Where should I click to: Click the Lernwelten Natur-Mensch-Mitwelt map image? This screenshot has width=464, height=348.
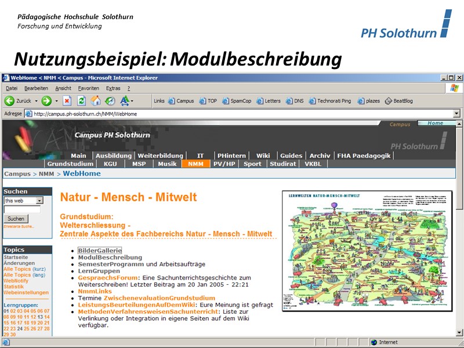point(368,251)
